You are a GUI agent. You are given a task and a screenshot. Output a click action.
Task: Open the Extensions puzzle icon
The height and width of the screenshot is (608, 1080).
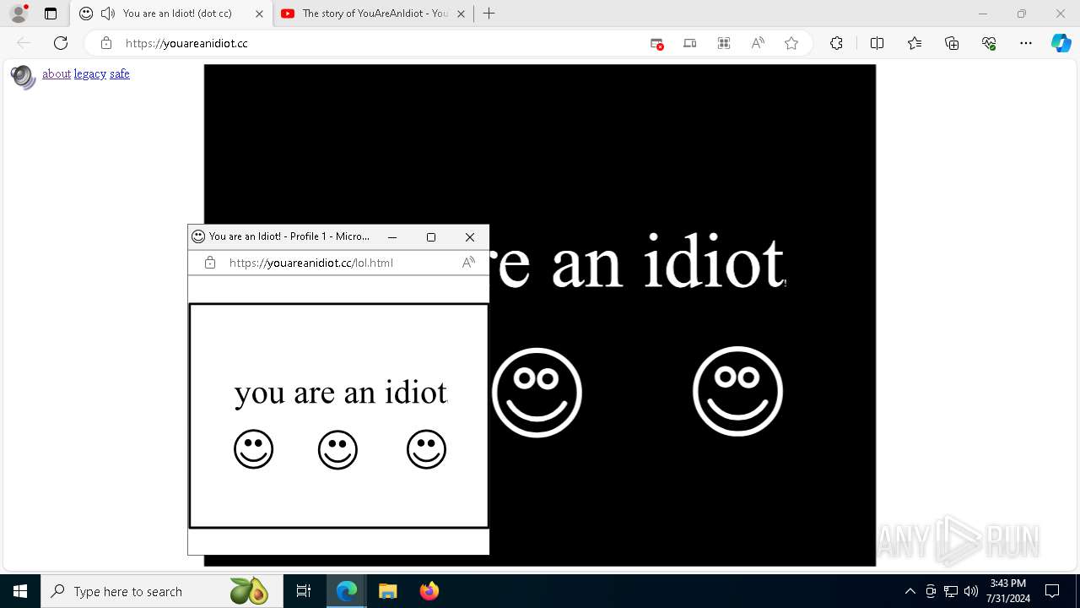[x=836, y=43]
